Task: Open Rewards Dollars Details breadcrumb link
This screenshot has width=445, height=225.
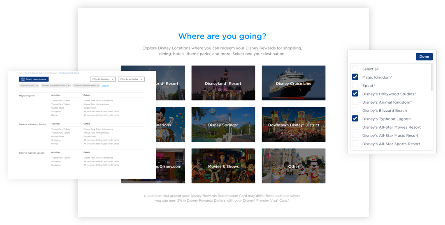Action: tap(33, 73)
